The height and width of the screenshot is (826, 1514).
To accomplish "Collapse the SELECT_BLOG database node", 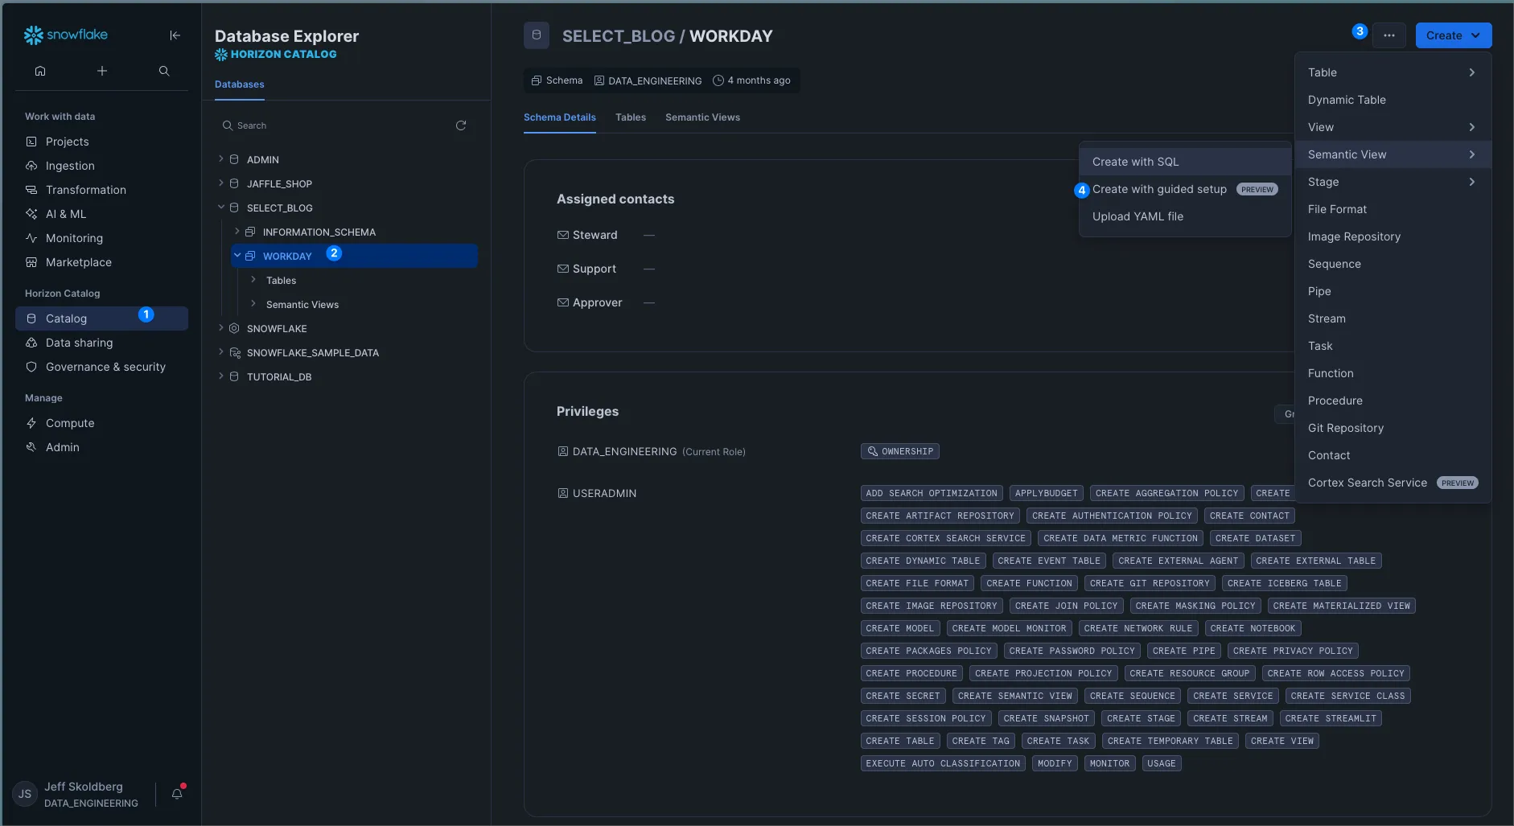I will click(x=221, y=208).
